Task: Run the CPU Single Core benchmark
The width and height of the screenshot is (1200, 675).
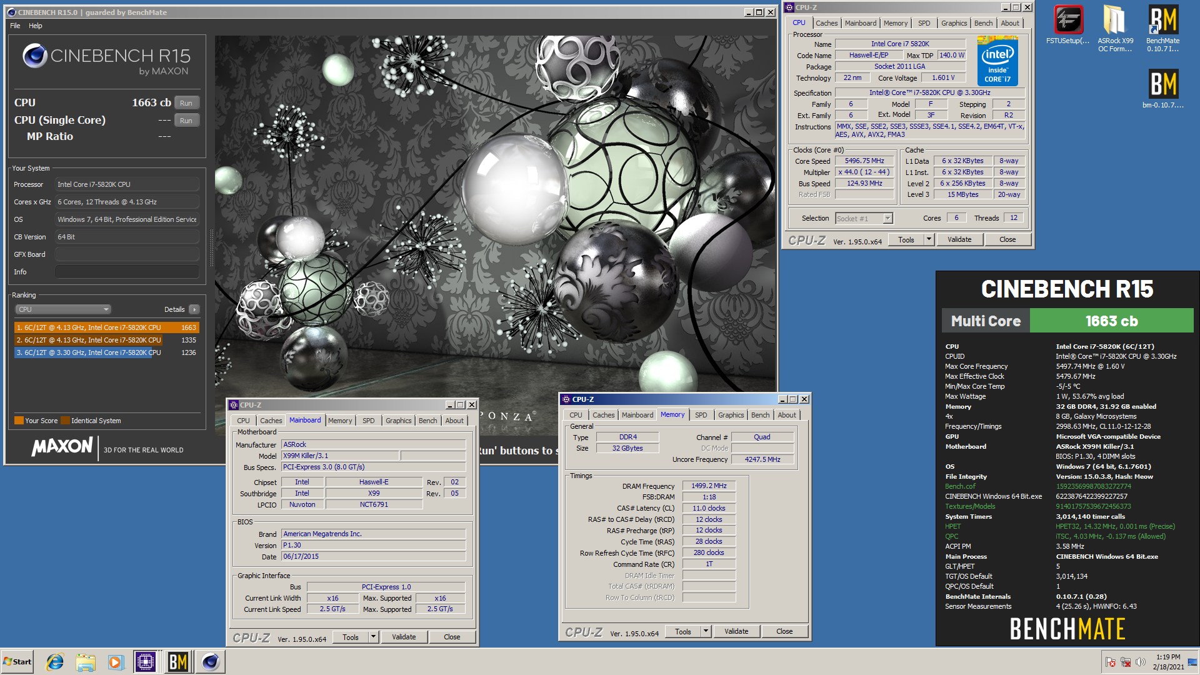Action: [186, 121]
